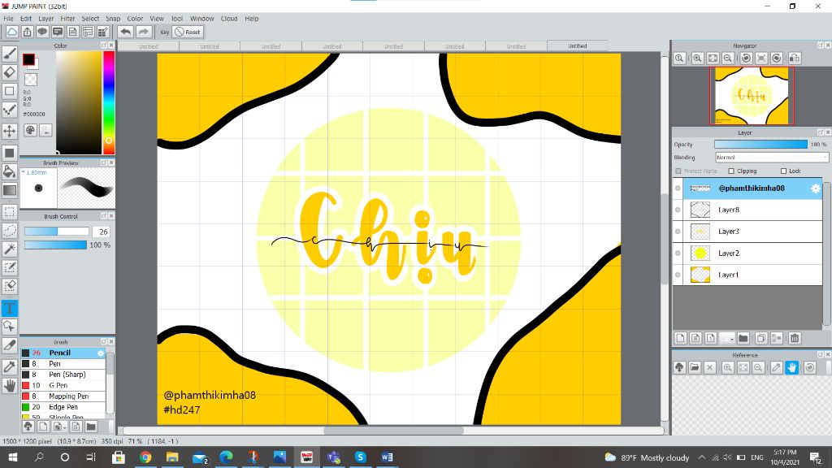This screenshot has height=468, width=832.
Task: Open the Snap menu
Action: tap(113, 19)
